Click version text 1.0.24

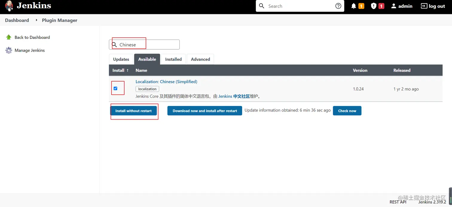358,89
